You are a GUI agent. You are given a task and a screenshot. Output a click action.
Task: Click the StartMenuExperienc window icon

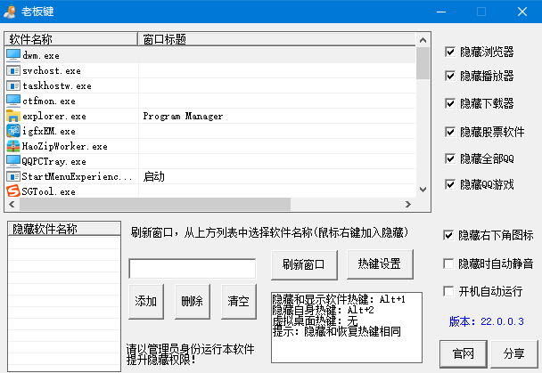click(13, 176)
